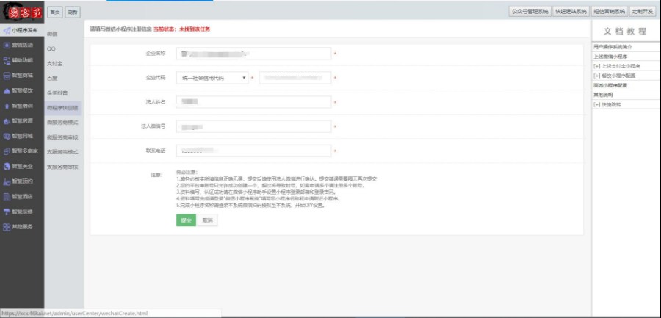Open 智慧同城 icon in sidebar
Screen dimensions: 661x318
point(7,136)
